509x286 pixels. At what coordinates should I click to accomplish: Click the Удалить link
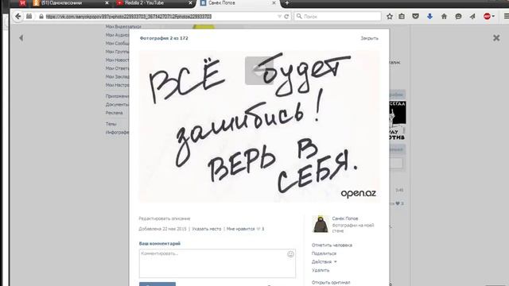pyautogui.click(x=321, y=270)
